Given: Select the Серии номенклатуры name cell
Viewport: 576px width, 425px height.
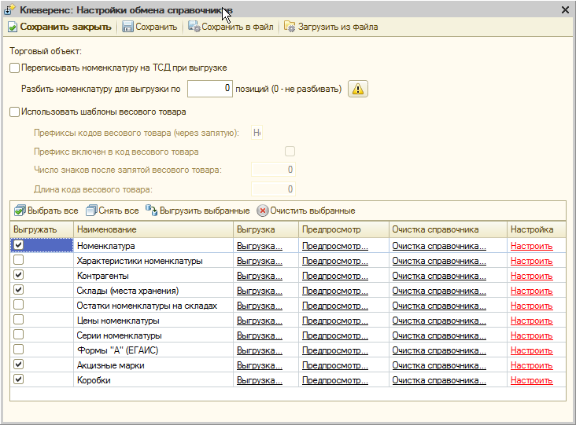Looking at the screenshot, I should 153,335.
